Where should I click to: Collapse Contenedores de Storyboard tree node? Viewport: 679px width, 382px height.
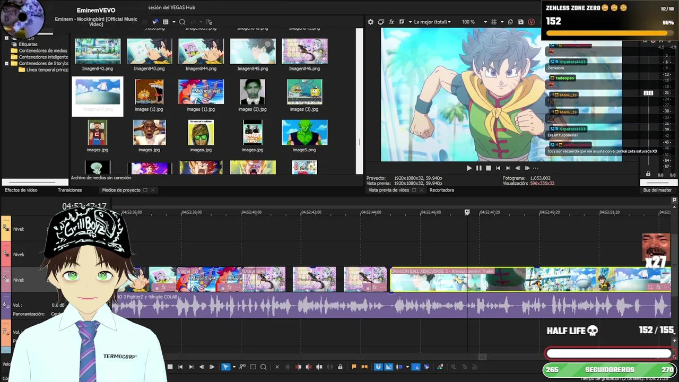(x=6, y=63)
